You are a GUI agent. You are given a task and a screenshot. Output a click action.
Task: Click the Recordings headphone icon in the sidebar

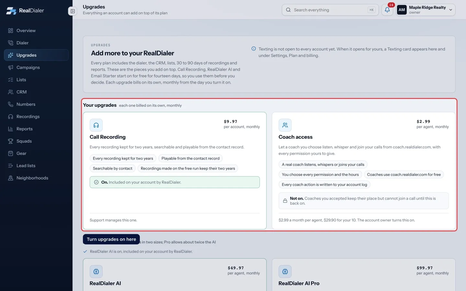point(11,117)
